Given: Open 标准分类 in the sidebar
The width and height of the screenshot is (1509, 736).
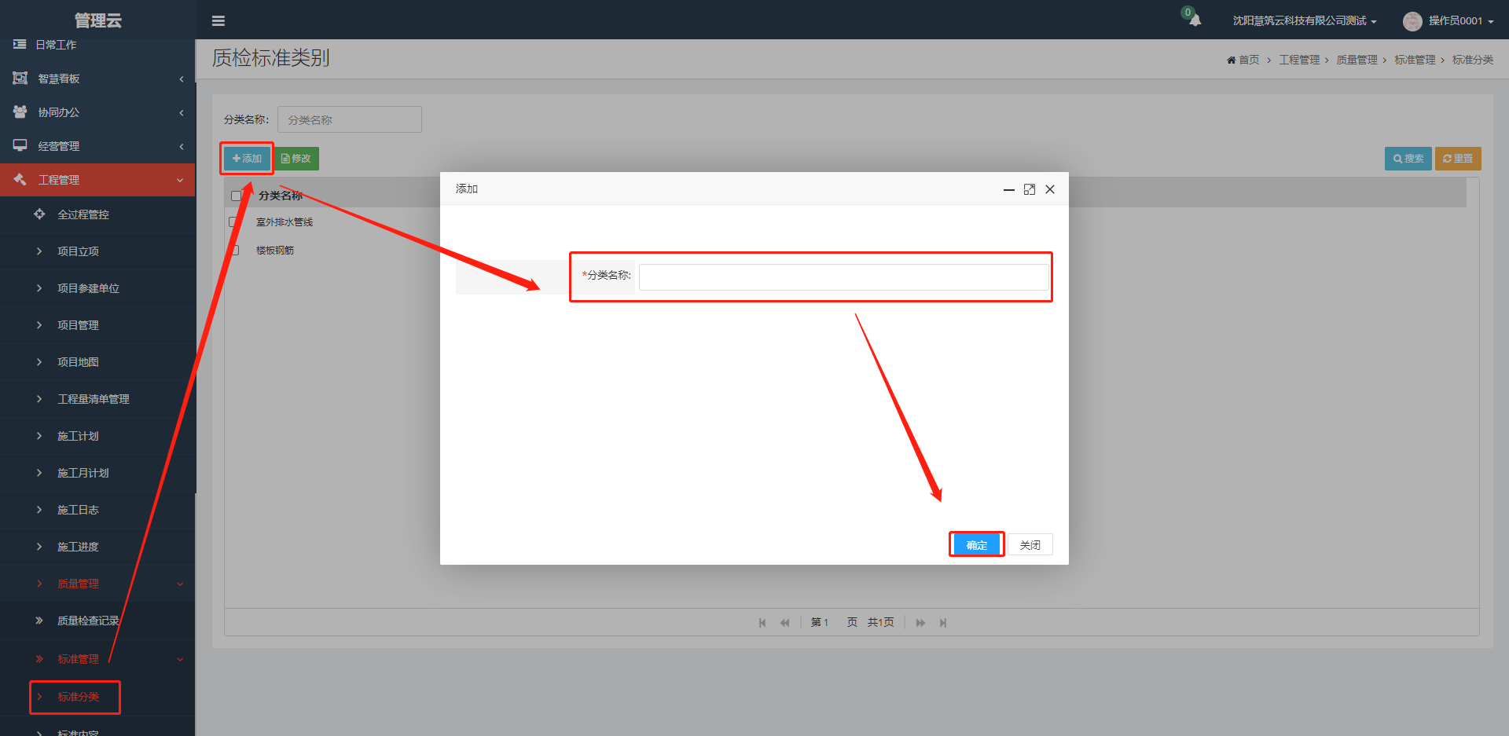Looking at the screenshot, I should click(x=78, y=697).
